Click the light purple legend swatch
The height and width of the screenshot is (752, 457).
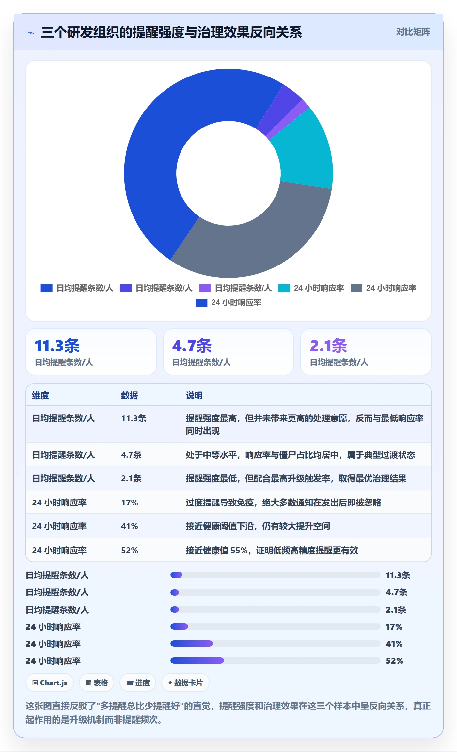pos(205,288)
